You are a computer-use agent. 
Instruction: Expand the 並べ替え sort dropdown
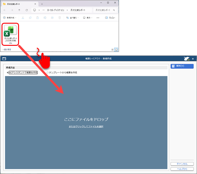(x=72, y=18)
